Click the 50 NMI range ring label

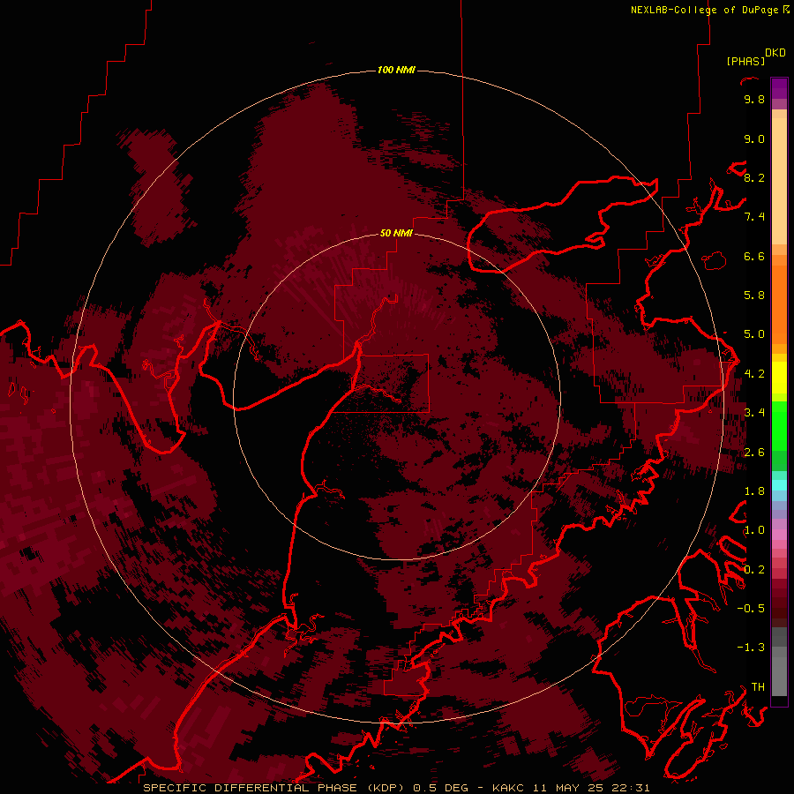pyautogui.click(x=396, y=233)
